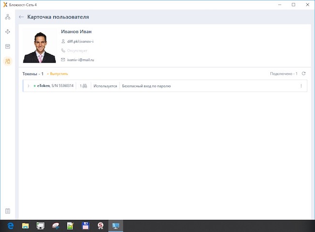The image size is (315, 232).
Task: Open the window panel sidebar icon
Action: (8, 47)
